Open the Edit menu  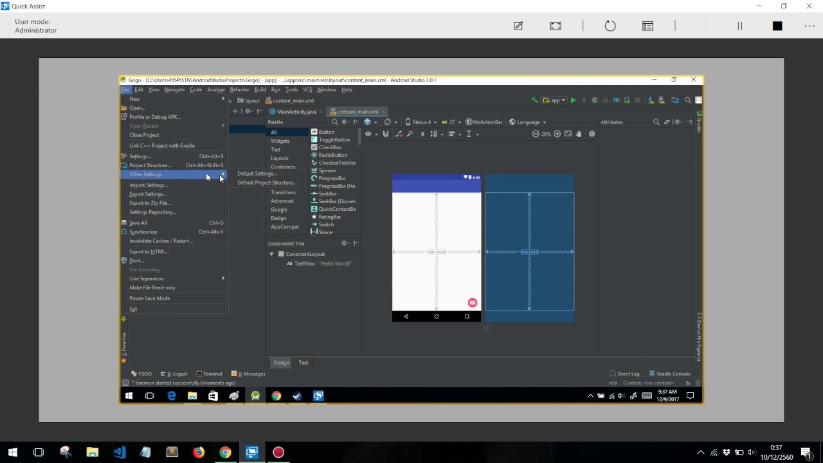139,89
